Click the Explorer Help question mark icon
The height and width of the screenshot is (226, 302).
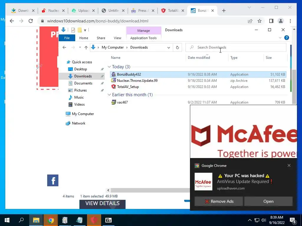point(287,38)
